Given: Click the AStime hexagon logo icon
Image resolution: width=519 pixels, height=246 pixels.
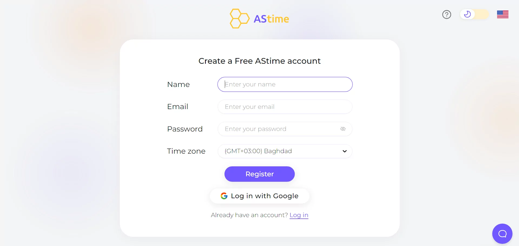Looking at the screenshot, I should (239, 19).
